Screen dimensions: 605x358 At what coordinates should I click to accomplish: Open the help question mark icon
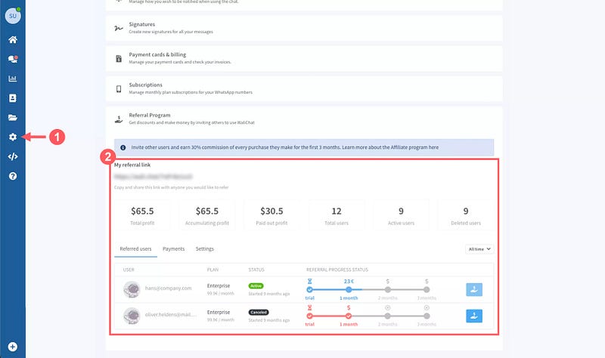coord(12,177)
